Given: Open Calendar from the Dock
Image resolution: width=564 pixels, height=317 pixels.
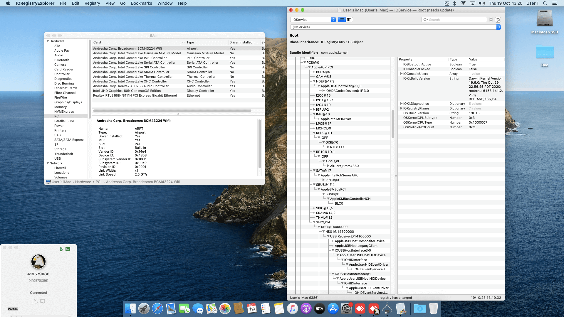Looking at the screenshot, I should point(252,308).
